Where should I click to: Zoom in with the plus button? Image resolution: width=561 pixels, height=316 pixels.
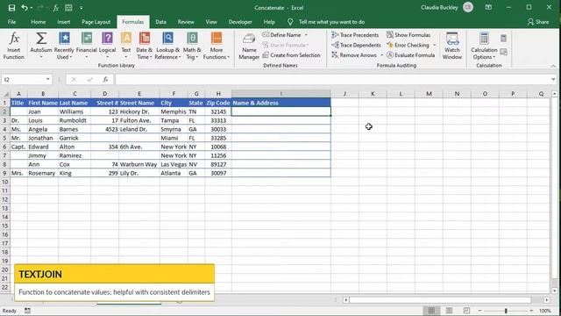coord(531,311)
